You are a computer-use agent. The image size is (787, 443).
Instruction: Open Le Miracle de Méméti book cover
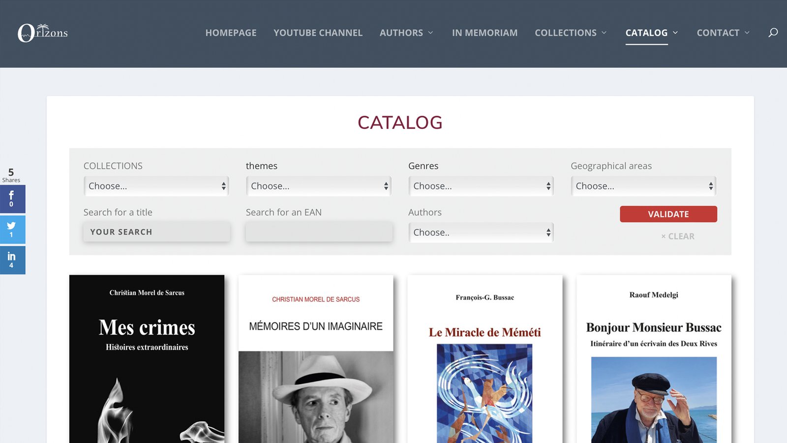485,359
